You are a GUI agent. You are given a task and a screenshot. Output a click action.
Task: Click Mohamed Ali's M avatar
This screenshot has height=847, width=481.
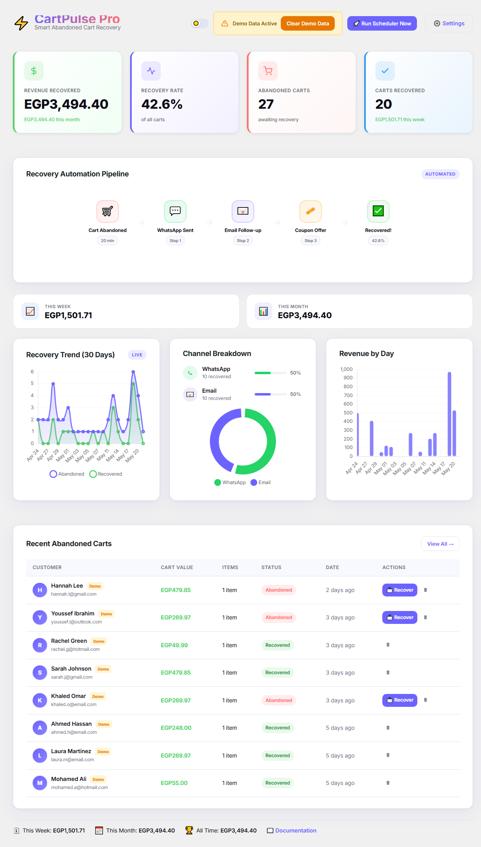[x=40, y=783]
